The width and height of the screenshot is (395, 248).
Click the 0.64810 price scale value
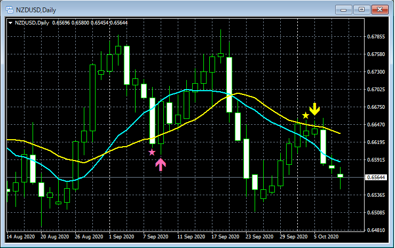[x=376, y=230]
